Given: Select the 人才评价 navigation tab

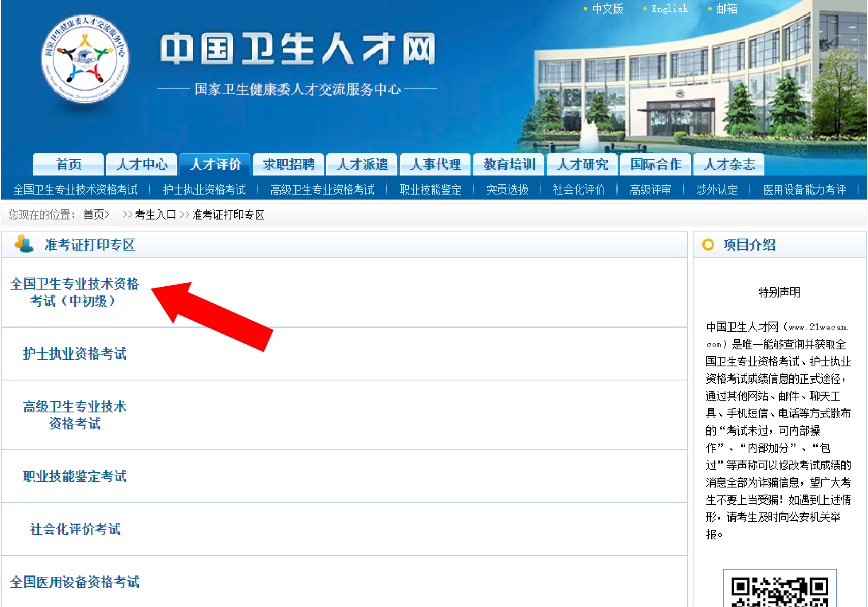Looking at the screenshot, I should (x=215, y=164).
